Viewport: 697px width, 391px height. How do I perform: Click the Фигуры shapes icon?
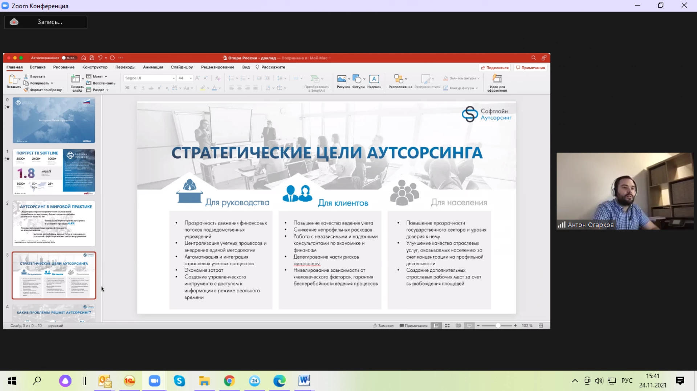click(357, 79)
